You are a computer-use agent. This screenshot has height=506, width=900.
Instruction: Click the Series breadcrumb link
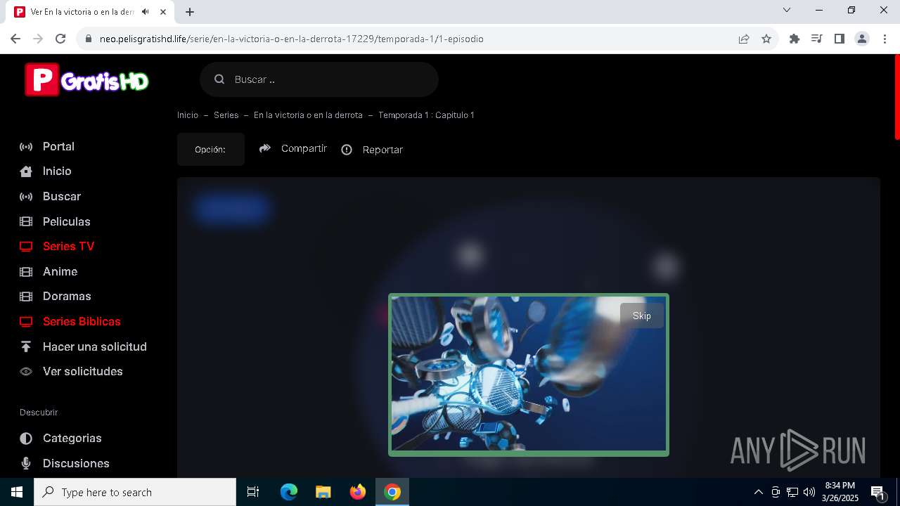[x=226, y=115]
